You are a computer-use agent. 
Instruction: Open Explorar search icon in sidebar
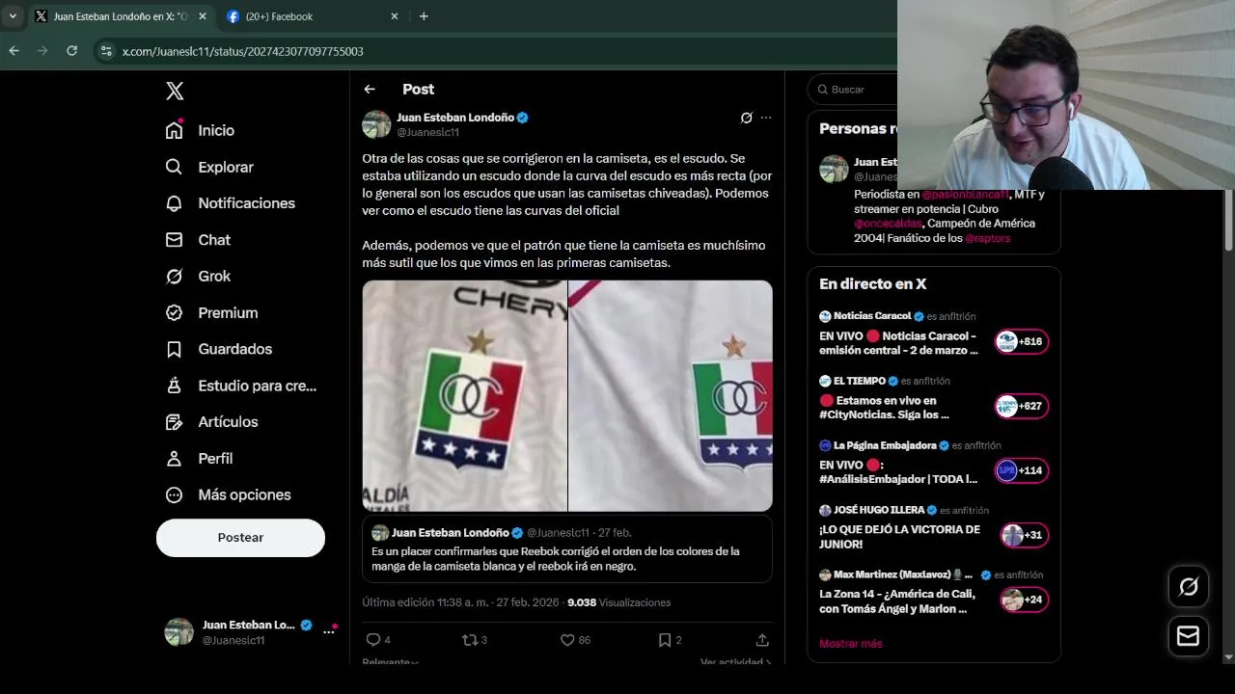174,167
